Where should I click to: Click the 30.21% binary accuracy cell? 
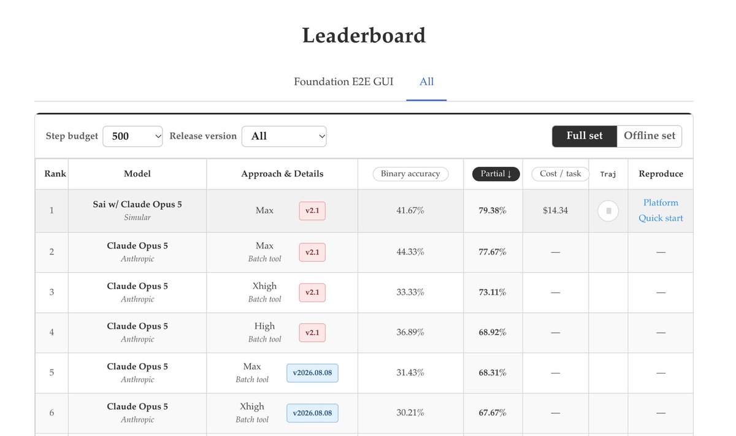[x=410, y=413]
